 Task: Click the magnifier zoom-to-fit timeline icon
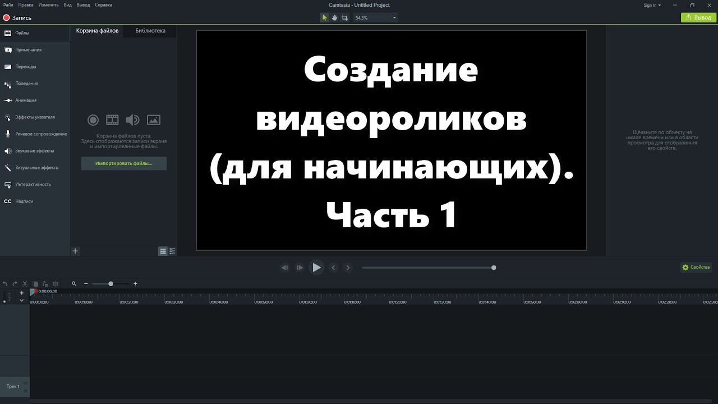click(74, 284)
